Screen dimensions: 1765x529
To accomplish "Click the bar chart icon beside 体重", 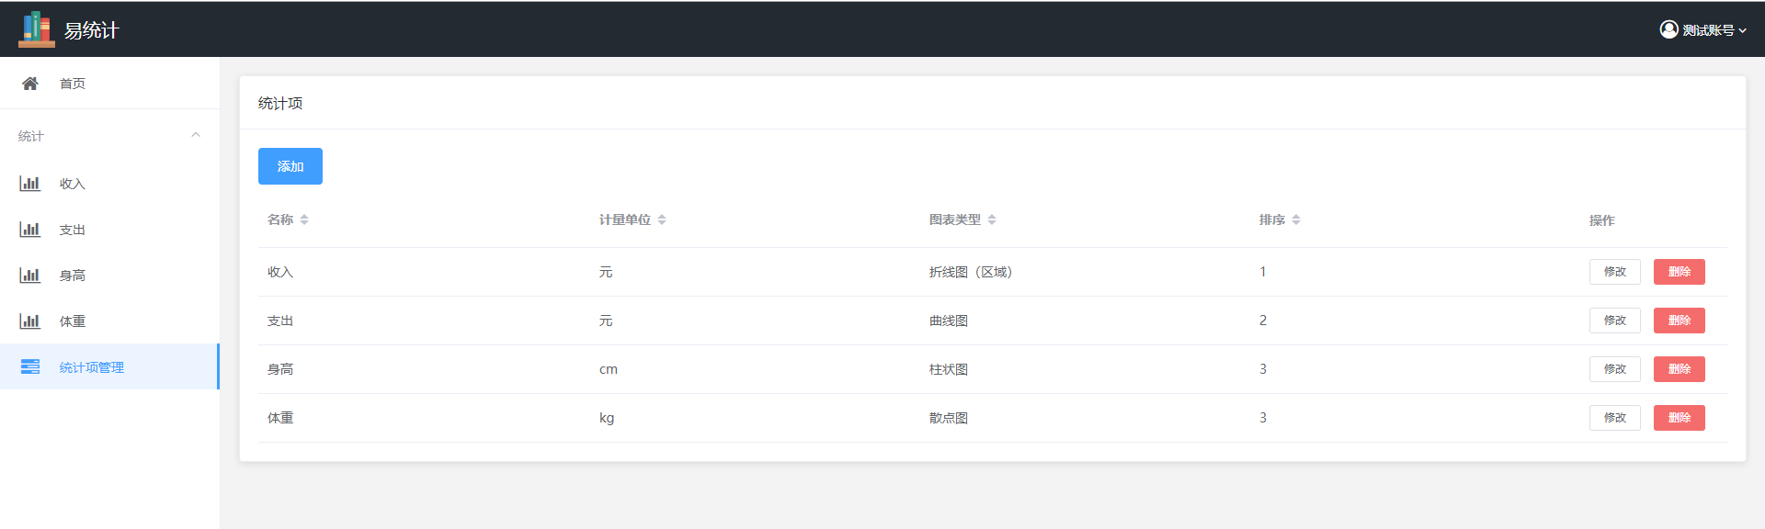I will pos(30,321).
